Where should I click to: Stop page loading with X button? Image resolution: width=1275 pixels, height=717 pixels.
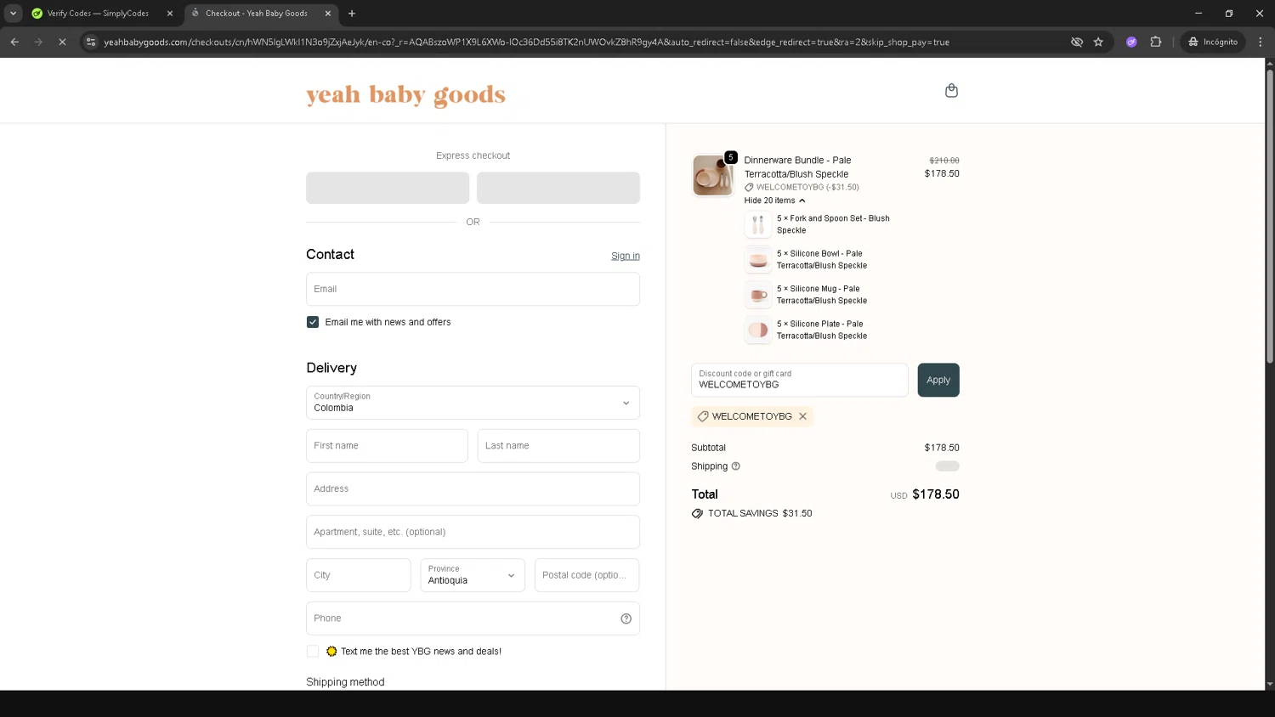62,42
